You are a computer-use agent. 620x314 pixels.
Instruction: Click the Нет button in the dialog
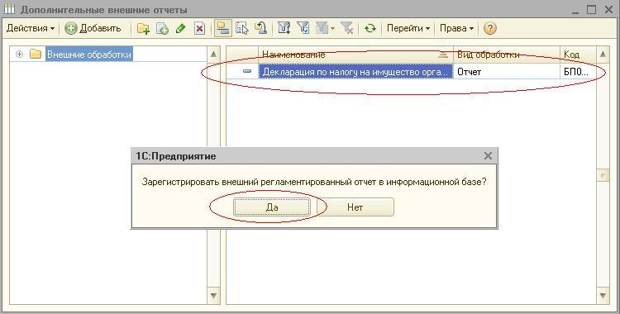click(355, 207)
